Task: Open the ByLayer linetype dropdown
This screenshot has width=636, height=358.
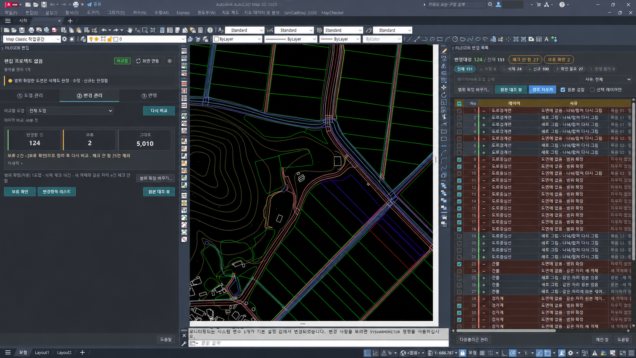Action: tap(291, 39)
